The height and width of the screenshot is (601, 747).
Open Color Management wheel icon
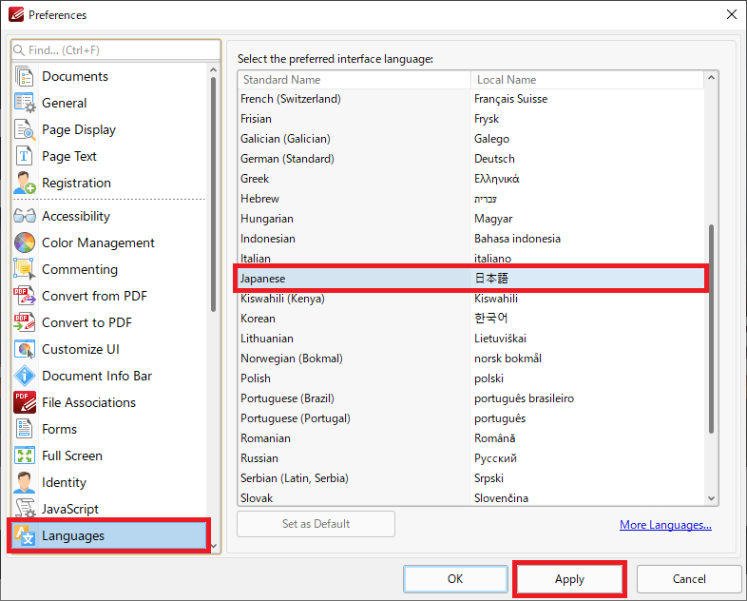25,243
